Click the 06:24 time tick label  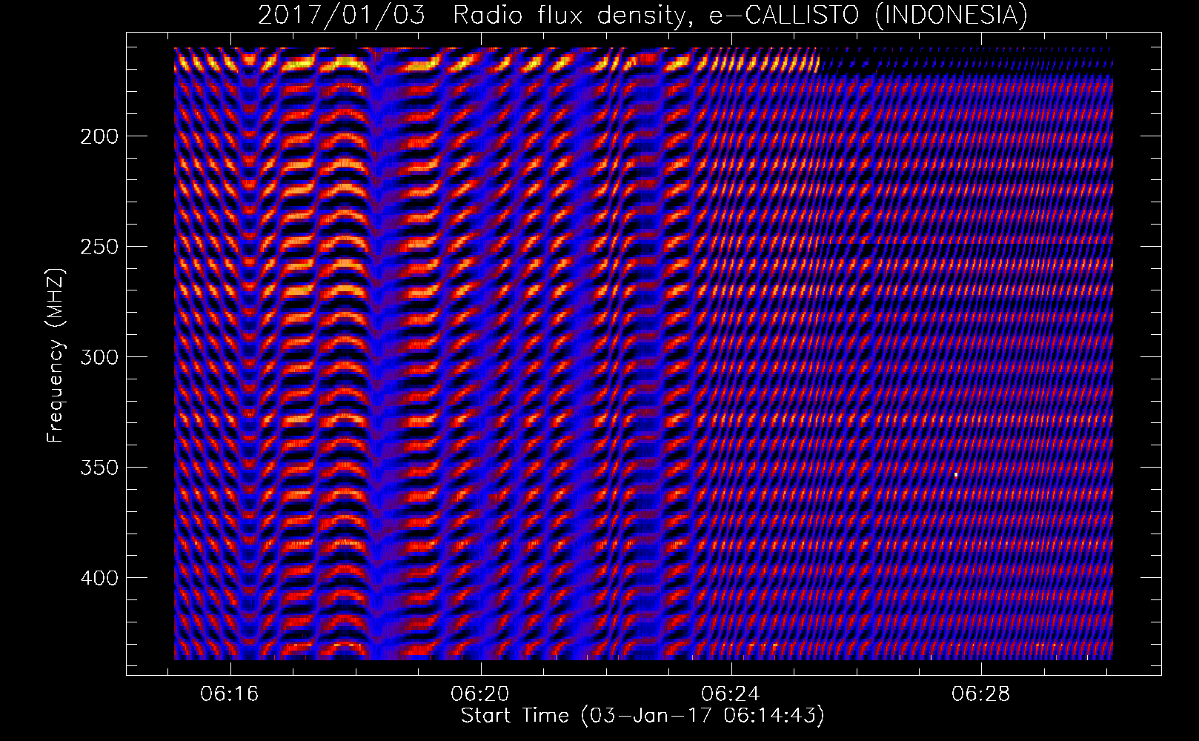pos(731,694)
